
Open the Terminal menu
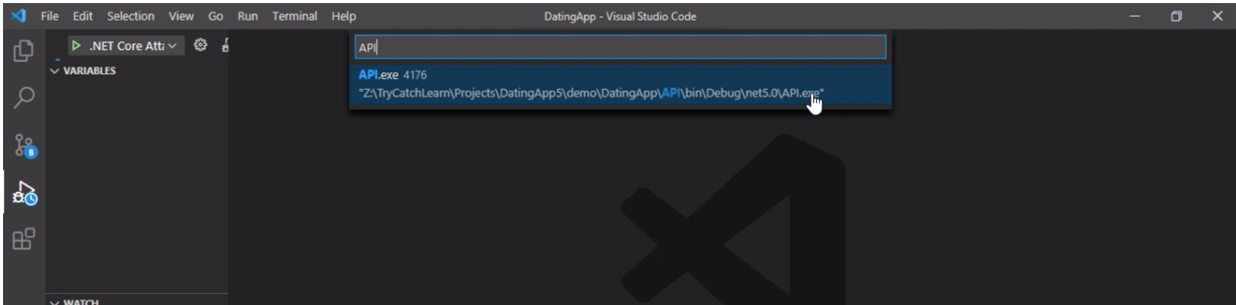coord(295,16)
